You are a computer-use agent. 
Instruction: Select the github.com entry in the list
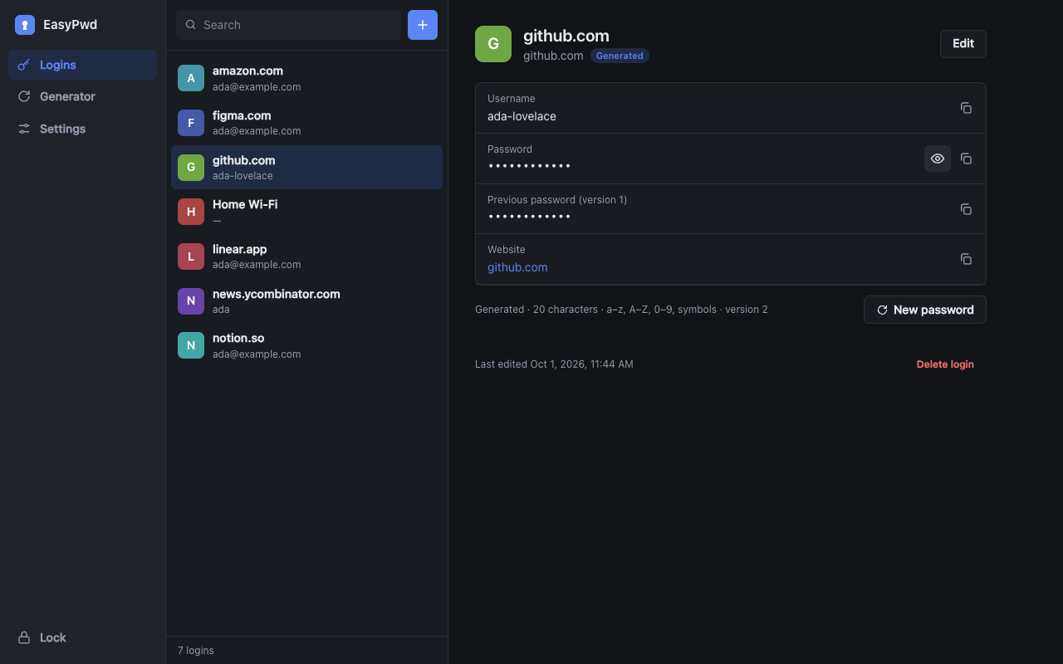(306, 167)
